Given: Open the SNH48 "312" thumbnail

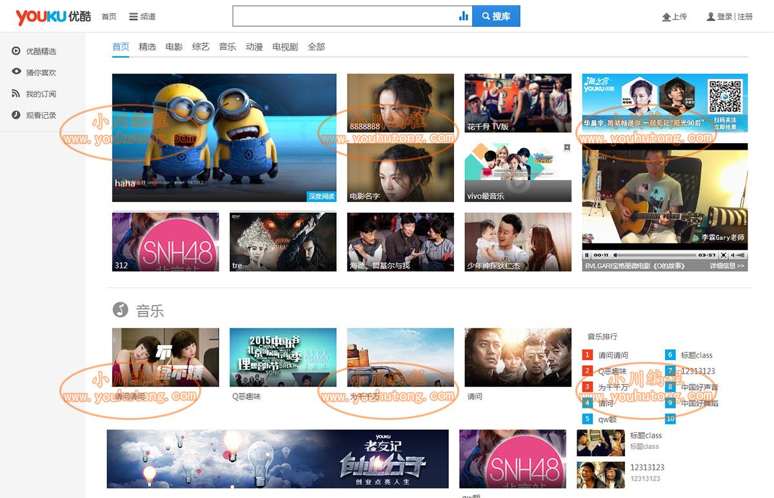Looking at the screenshot, I should [x=166, y=242].
